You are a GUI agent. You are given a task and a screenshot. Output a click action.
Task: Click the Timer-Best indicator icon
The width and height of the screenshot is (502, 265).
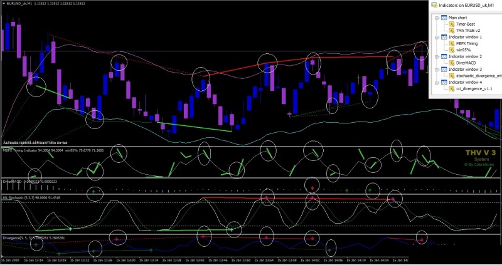[x=452, y=24]
